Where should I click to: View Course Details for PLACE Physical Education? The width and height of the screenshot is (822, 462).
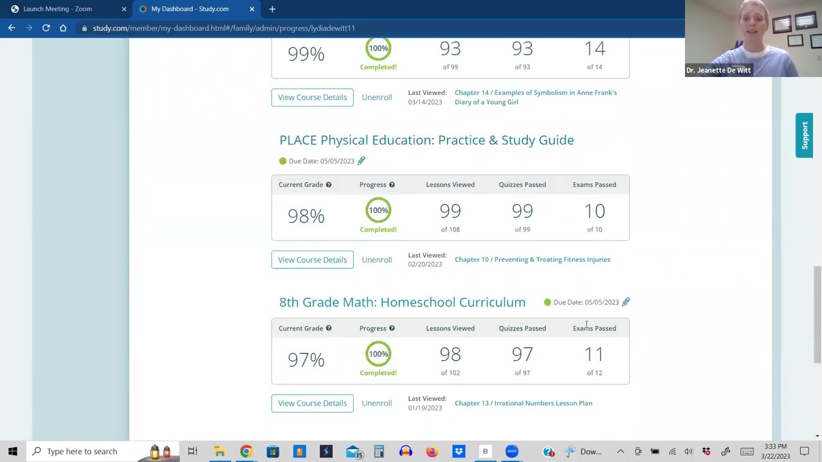tap(312, 260)
